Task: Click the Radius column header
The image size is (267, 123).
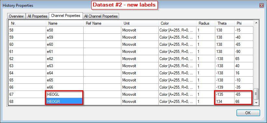Action: tap(206, 23)
